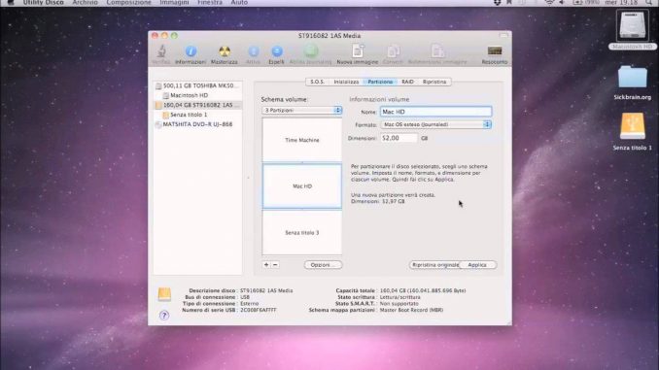Apply the partition layout with Applica
This screenshot has width=659, height=370.
pos(477,265)
